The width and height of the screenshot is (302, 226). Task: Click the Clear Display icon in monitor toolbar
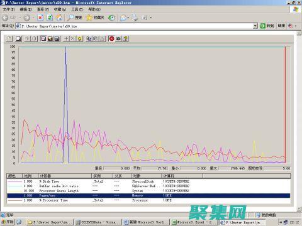pos(18,38)
